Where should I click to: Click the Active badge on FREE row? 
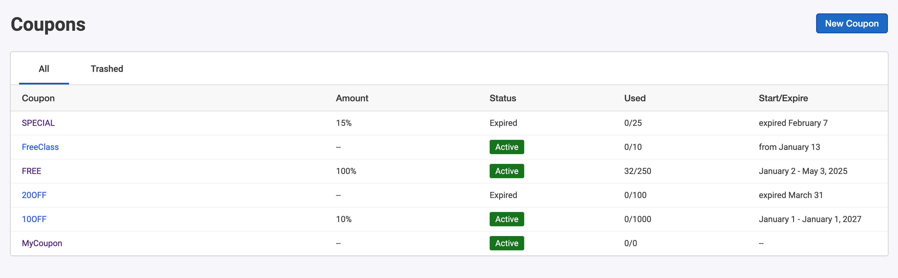(x=506, y=171)
